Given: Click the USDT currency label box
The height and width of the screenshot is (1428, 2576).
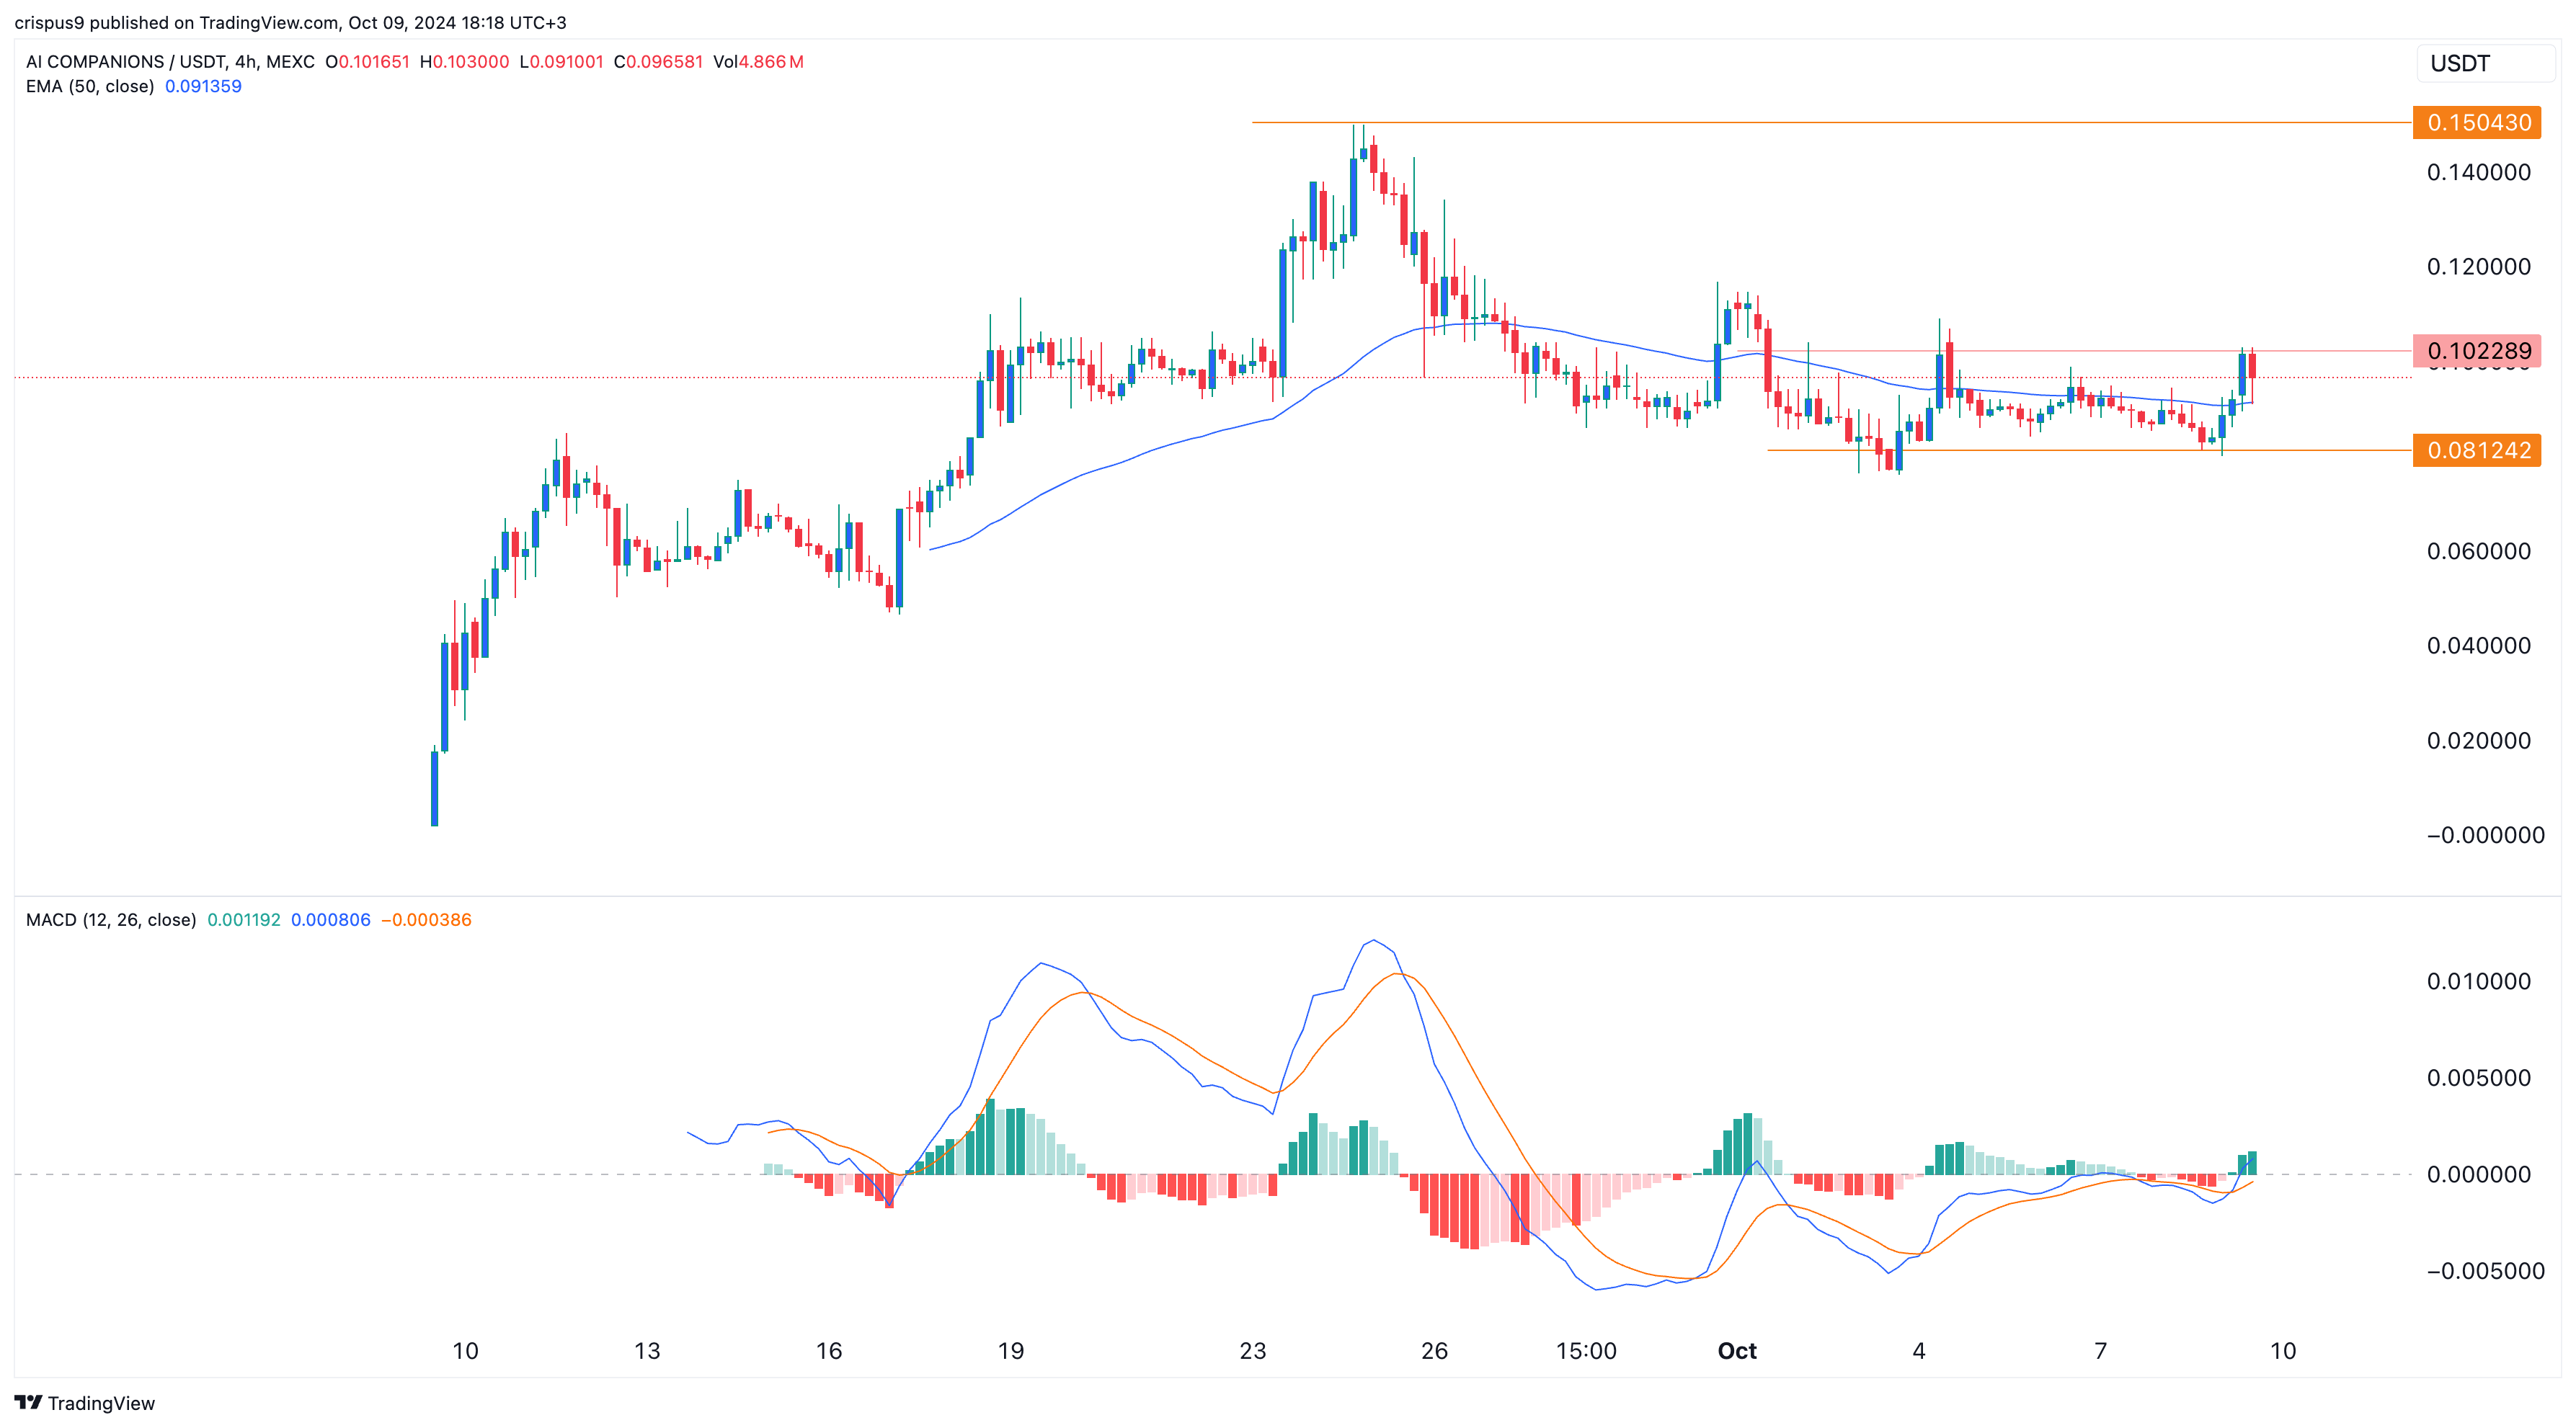Looking at the screenshot, I should click(2486, 64).
